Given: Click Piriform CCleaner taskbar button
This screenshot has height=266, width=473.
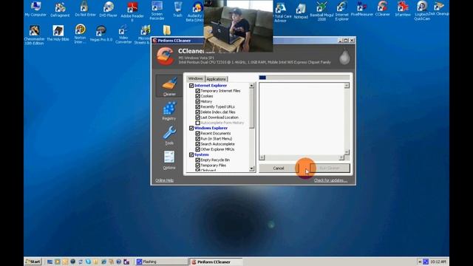Looking at the screenshot, I should [x=216, y=262].
